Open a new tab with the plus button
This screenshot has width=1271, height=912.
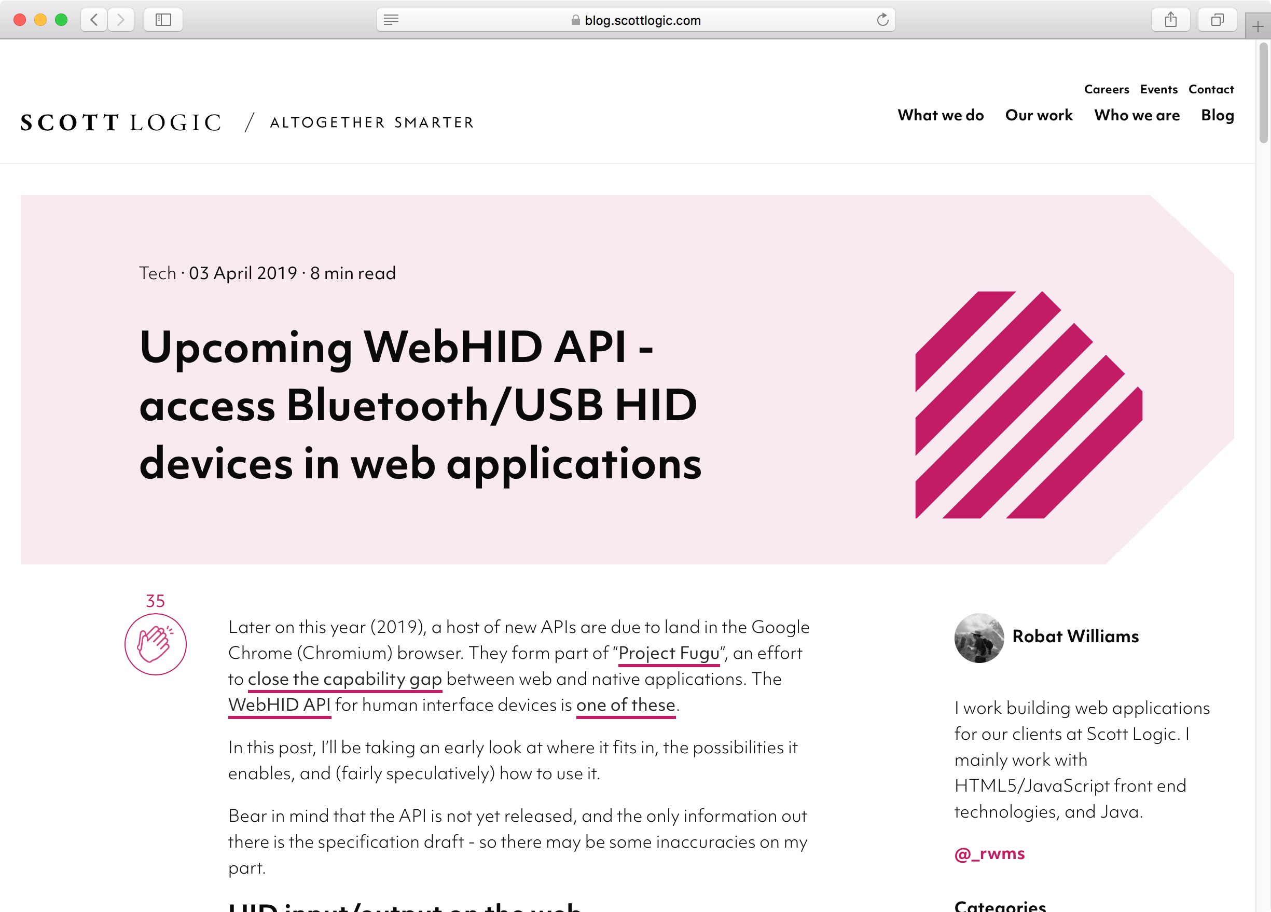[1258, 26]
